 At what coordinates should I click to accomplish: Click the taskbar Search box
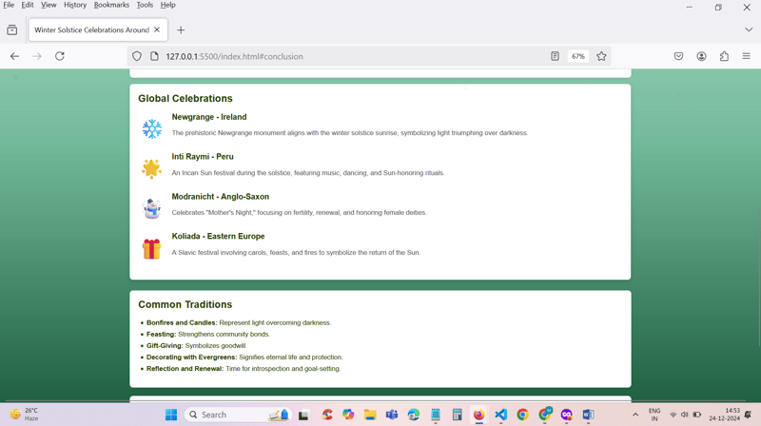(x=238, y=415)
